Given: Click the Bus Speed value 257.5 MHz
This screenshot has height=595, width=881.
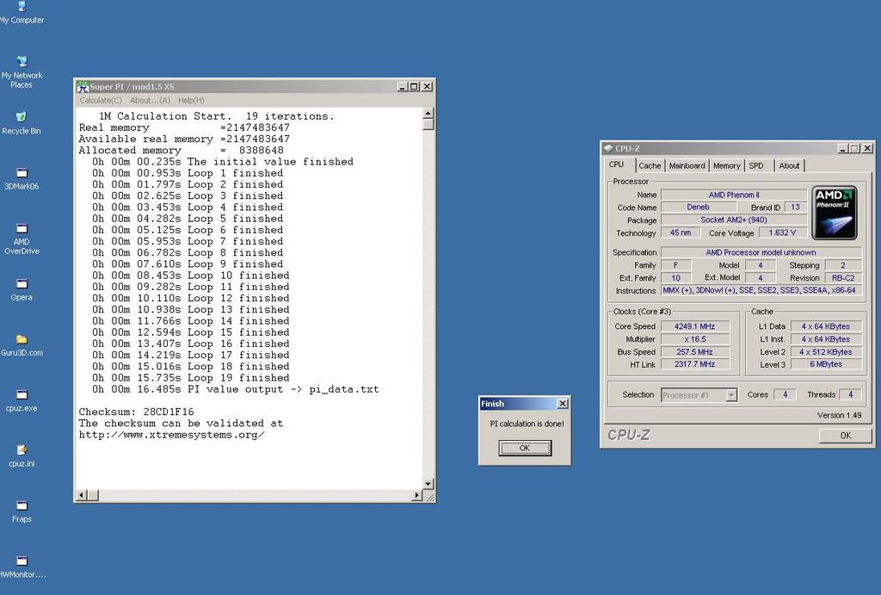Looking at the screenshot, I should (x=695, y=352).
